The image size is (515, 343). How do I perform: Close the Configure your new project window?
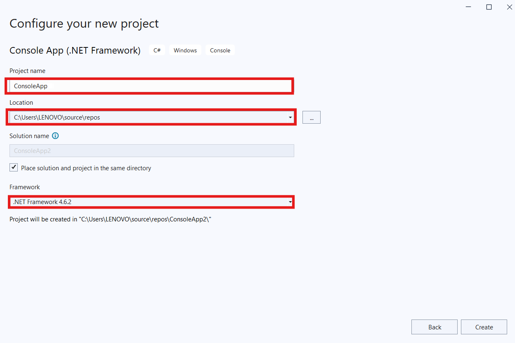(x=509, y=7)
